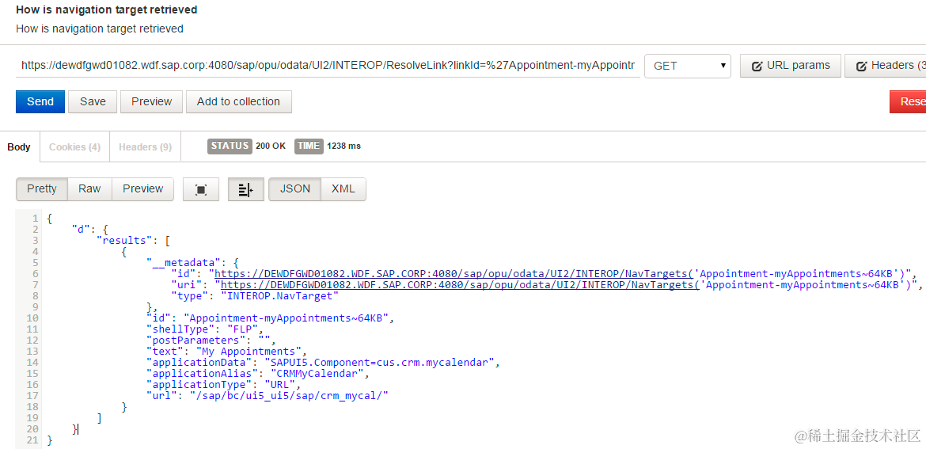Select the Raw view mode
Image resolution: width=926 pixels, height=449 pixels.
pyautogui.click(x=89, y=189)
